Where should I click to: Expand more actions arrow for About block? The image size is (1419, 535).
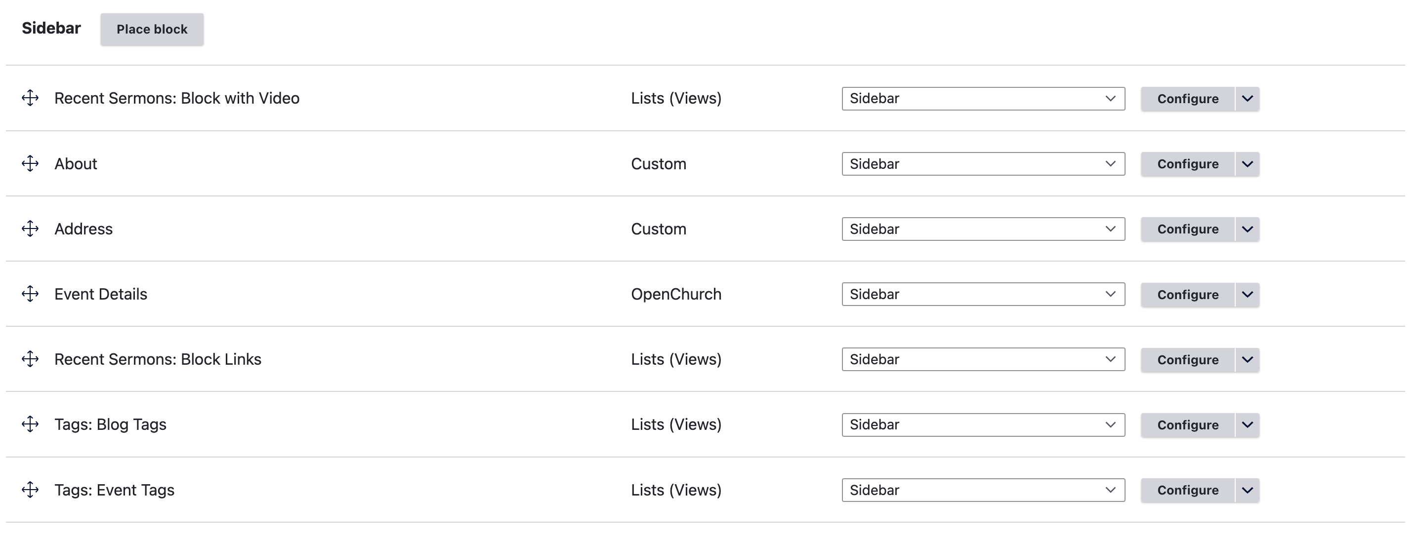click(1247, 164)
